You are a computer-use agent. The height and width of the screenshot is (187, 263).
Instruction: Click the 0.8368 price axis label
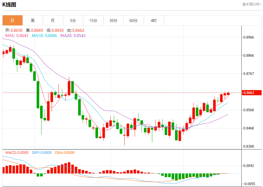point(249,146)
